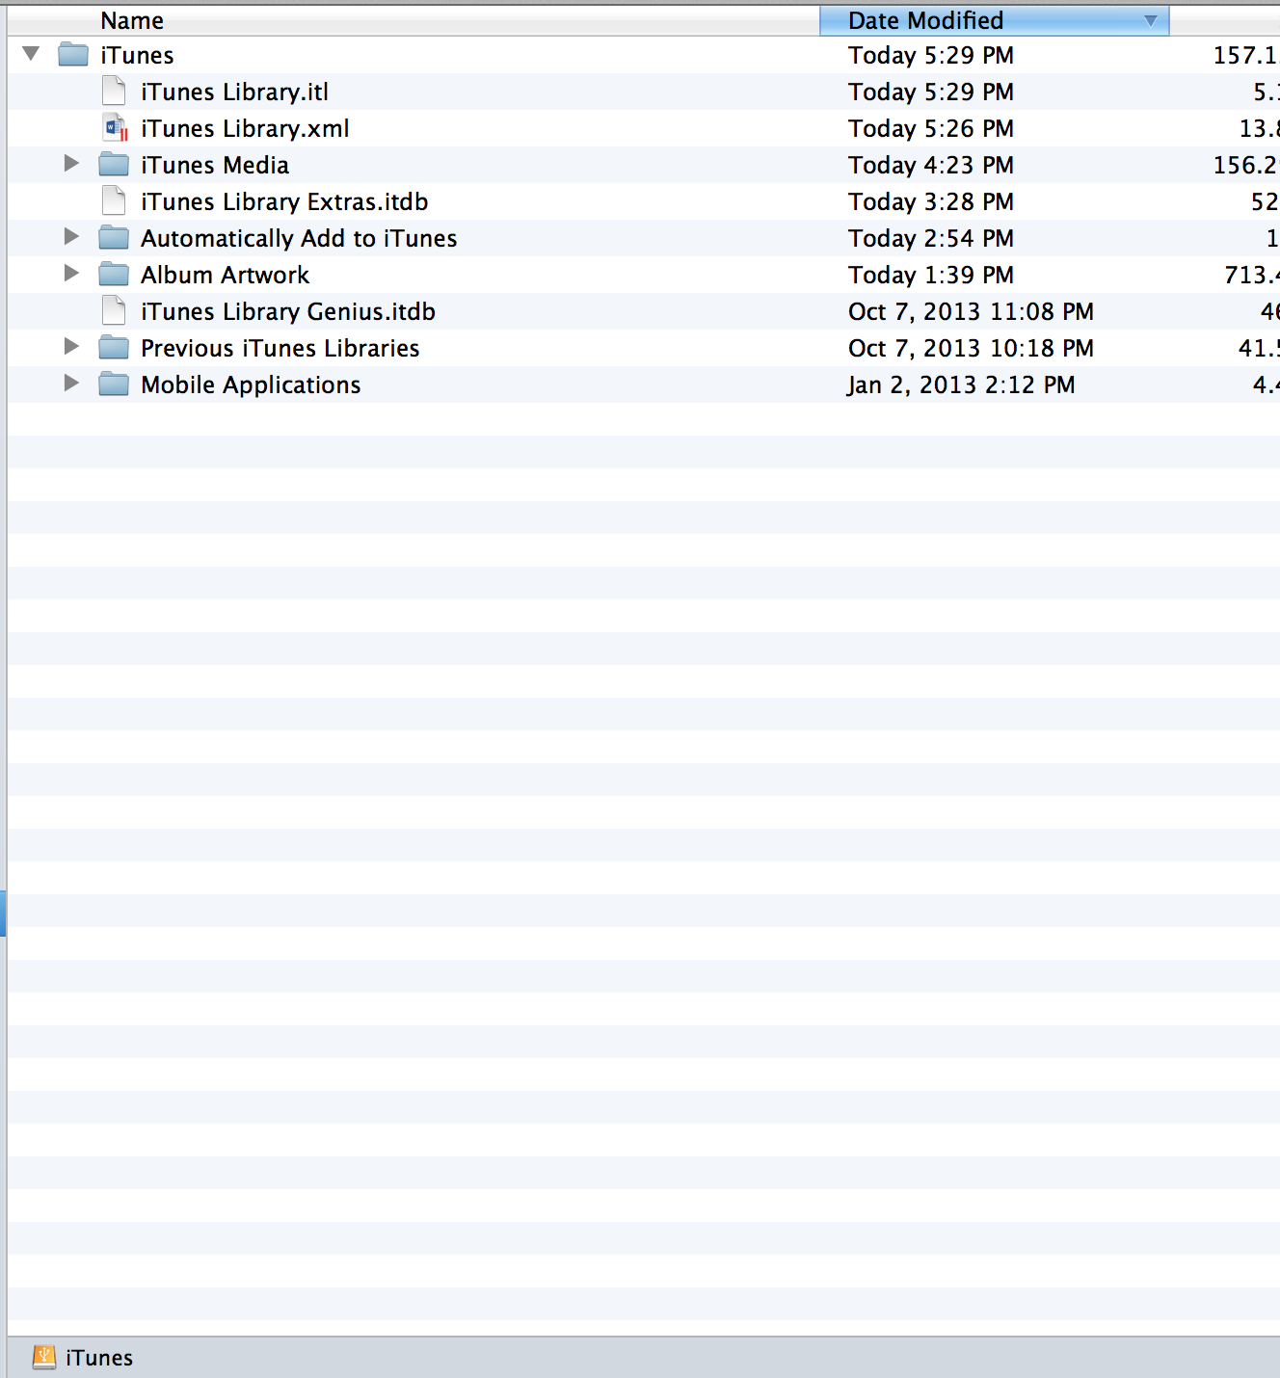This screenshot has width=1280, height=1378.
Task: Click the Today 5:26 PM modified date
Action: pyautogui.click(x=931, y=128)
